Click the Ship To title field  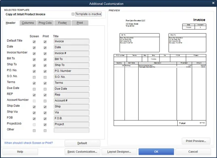[x=71, y=65]
